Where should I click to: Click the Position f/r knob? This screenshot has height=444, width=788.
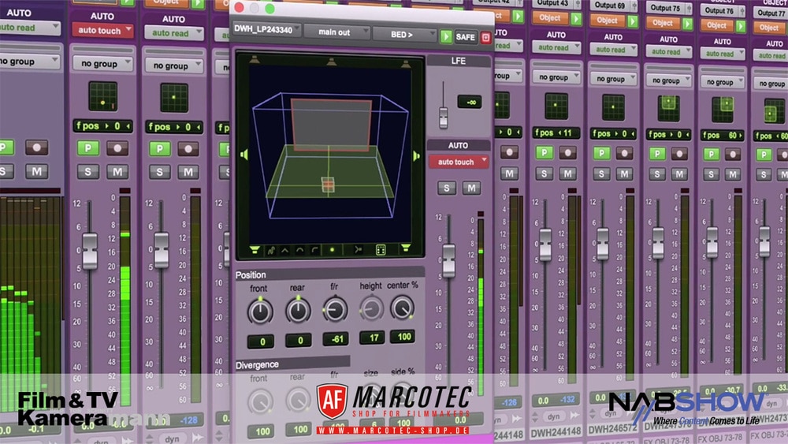pos(335,309)
